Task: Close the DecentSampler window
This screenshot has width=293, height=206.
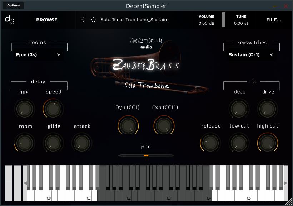Action: click(x=286, y=6)
